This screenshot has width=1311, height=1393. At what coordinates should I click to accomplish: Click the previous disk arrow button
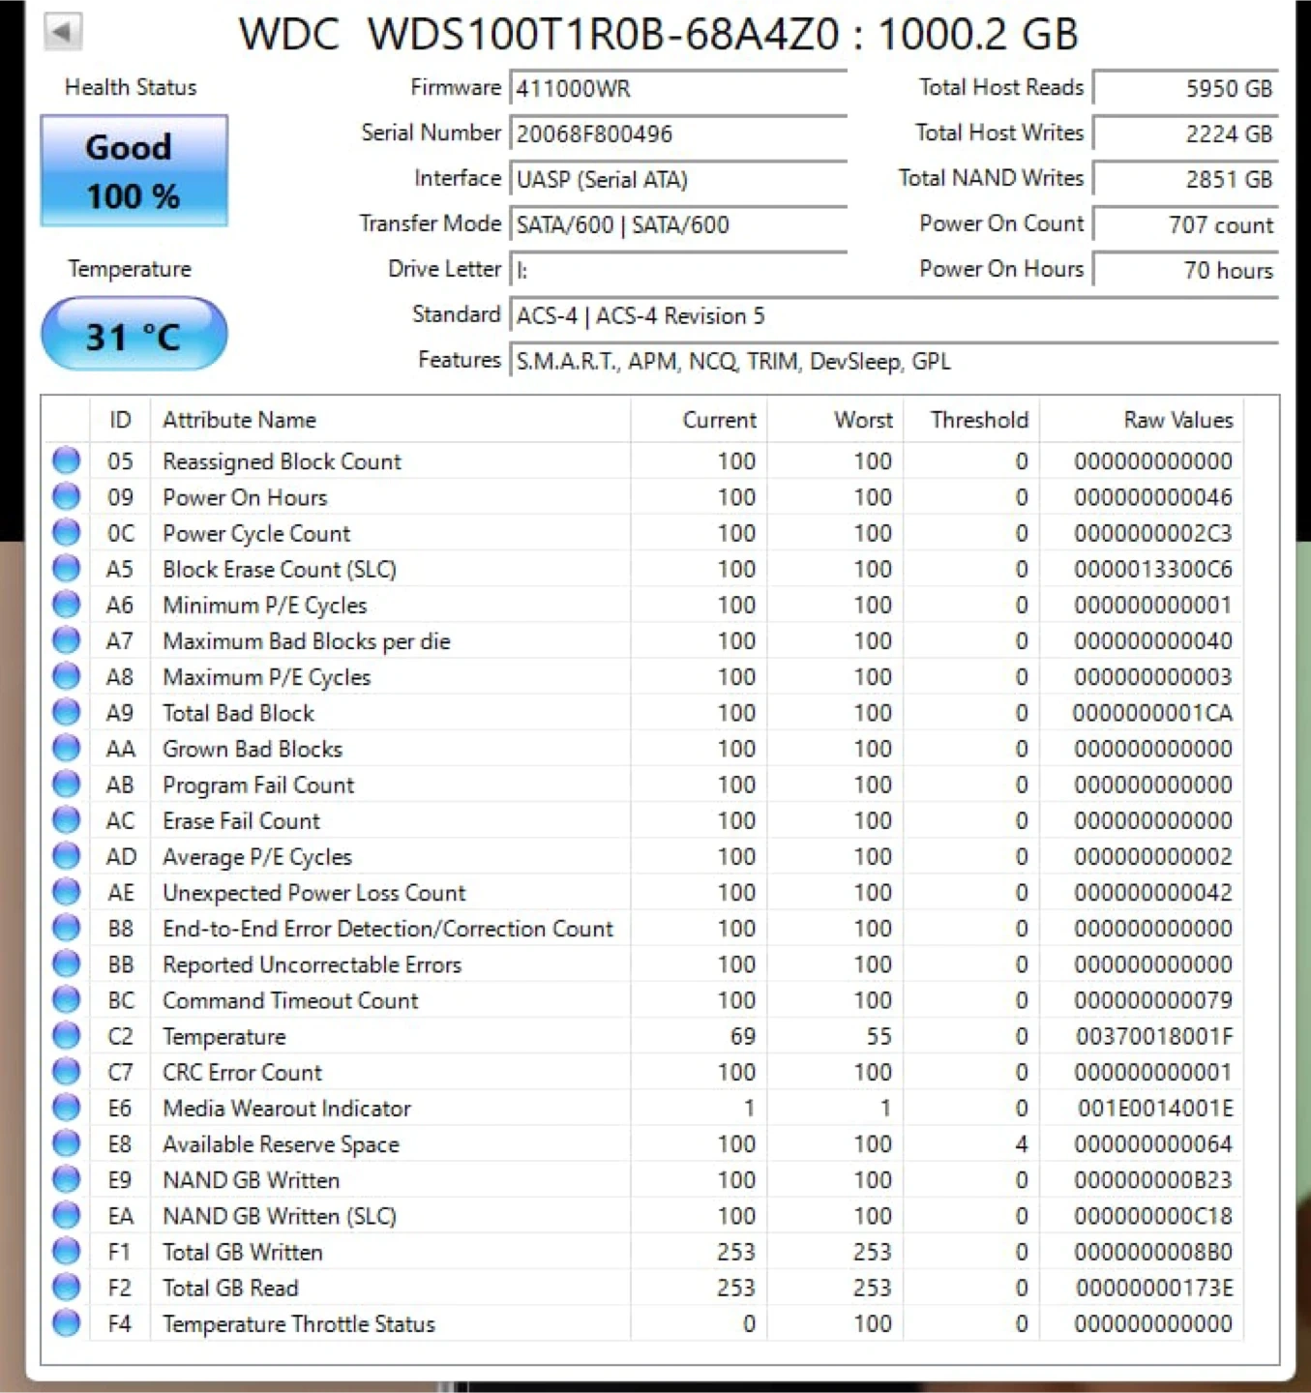click(63, 32)
